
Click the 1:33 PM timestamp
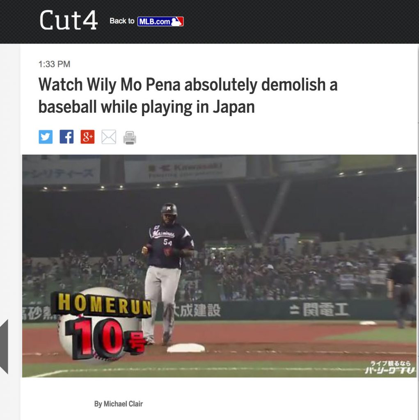[54, 64]
